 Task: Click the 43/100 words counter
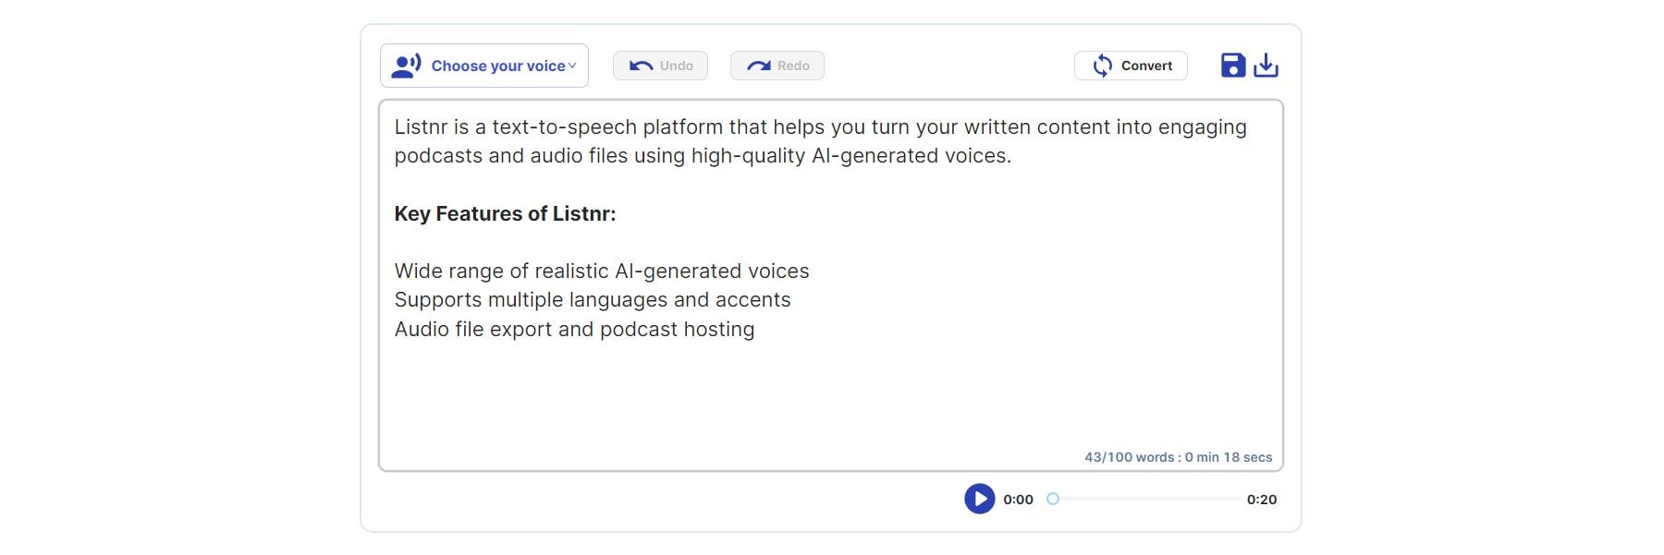click(x=1178, y=457)
